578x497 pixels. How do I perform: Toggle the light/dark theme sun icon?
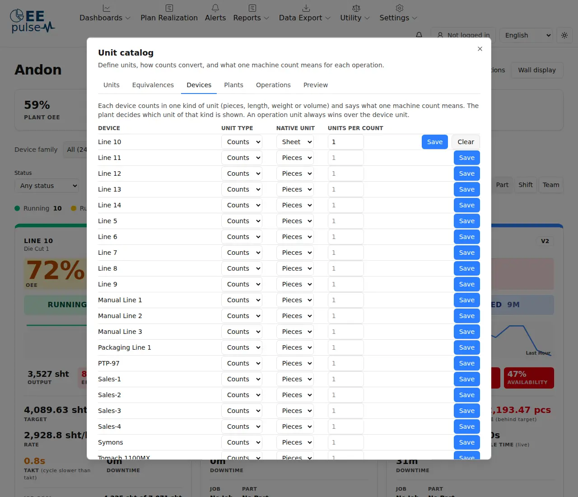pyautogui.click(x=564, y=35)
